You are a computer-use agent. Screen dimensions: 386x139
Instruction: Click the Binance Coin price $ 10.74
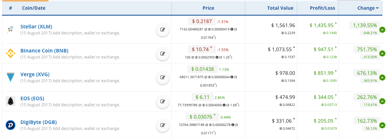pos(202,49)
